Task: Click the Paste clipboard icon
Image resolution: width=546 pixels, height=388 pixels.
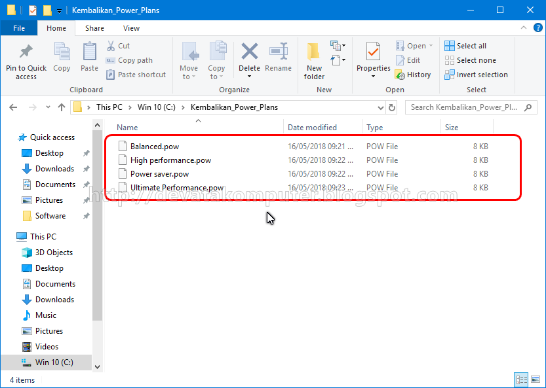Action: [x=90, y=52]
